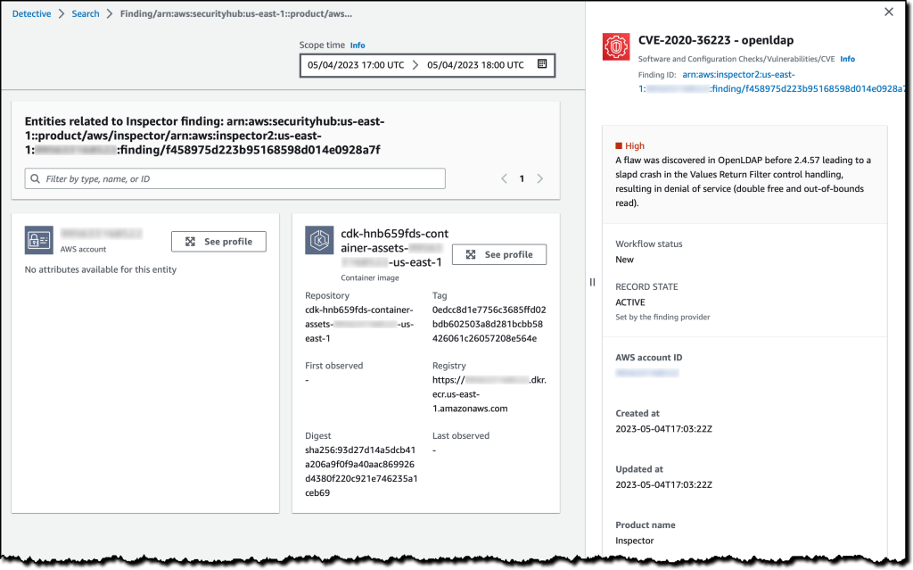This screenshot has width=913, height=570.
Task: Click the magnifier icon in the filter box
Action: coord(36,178)
